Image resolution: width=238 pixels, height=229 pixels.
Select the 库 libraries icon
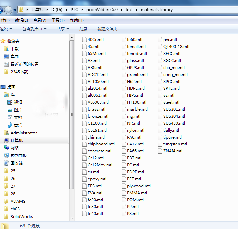click(x=6, y=95)
